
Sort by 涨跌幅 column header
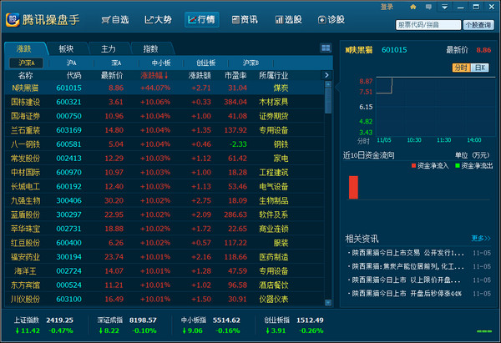tap(154, 75)
